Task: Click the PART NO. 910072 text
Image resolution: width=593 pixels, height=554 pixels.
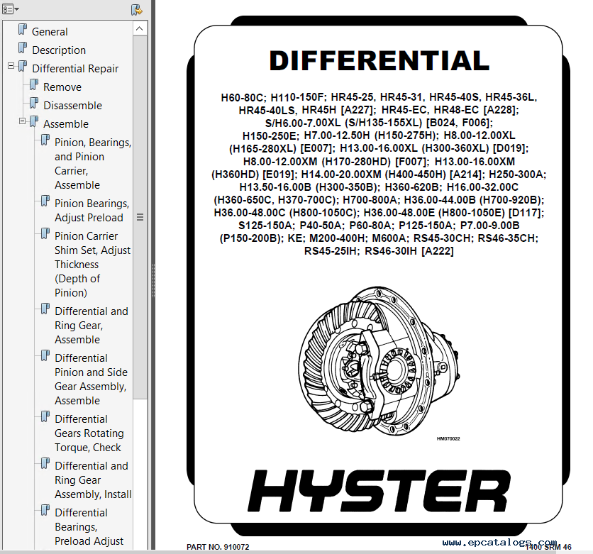Action: click(218, 547)
